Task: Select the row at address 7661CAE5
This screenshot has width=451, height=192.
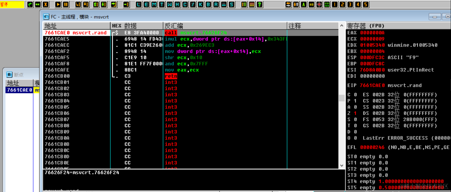Action: pos(191,39)
